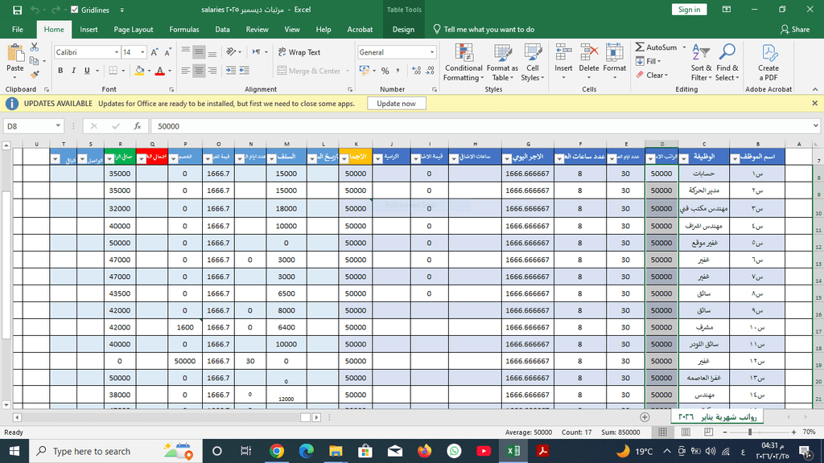
Task: Toggle the Gridlines checkbox in the title bar
Action: 75,10
